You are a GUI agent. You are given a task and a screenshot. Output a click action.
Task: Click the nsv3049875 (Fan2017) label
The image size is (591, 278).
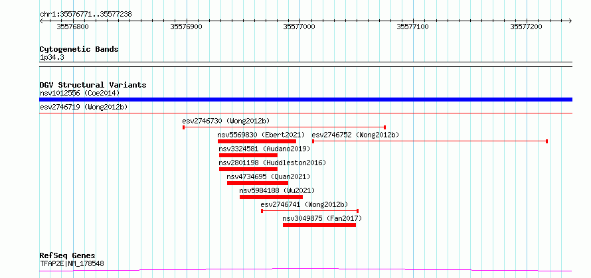pos(322,218)
